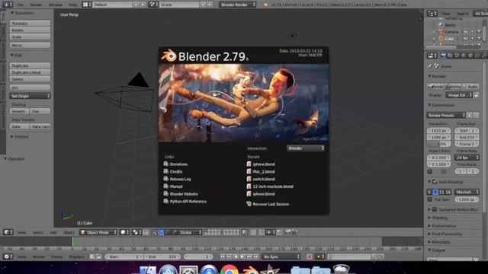Open the Render menu in top bar

point(36,5)
